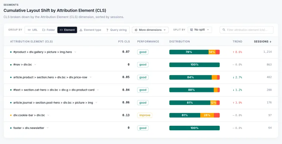Group by Query string
Screen dimensions: 282x144
click(116, 30)
